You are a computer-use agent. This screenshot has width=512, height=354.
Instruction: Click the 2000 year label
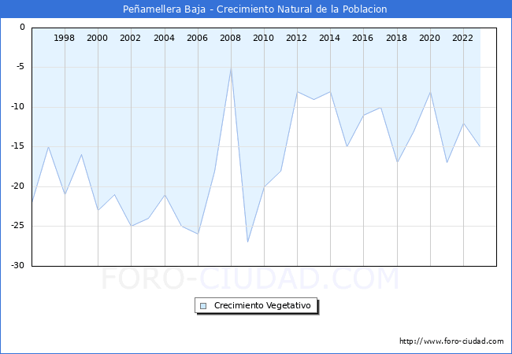97,38
